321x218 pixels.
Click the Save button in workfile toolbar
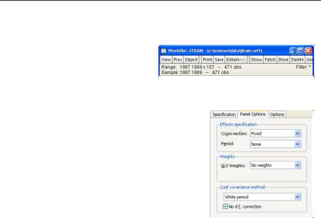click(219, 60)
